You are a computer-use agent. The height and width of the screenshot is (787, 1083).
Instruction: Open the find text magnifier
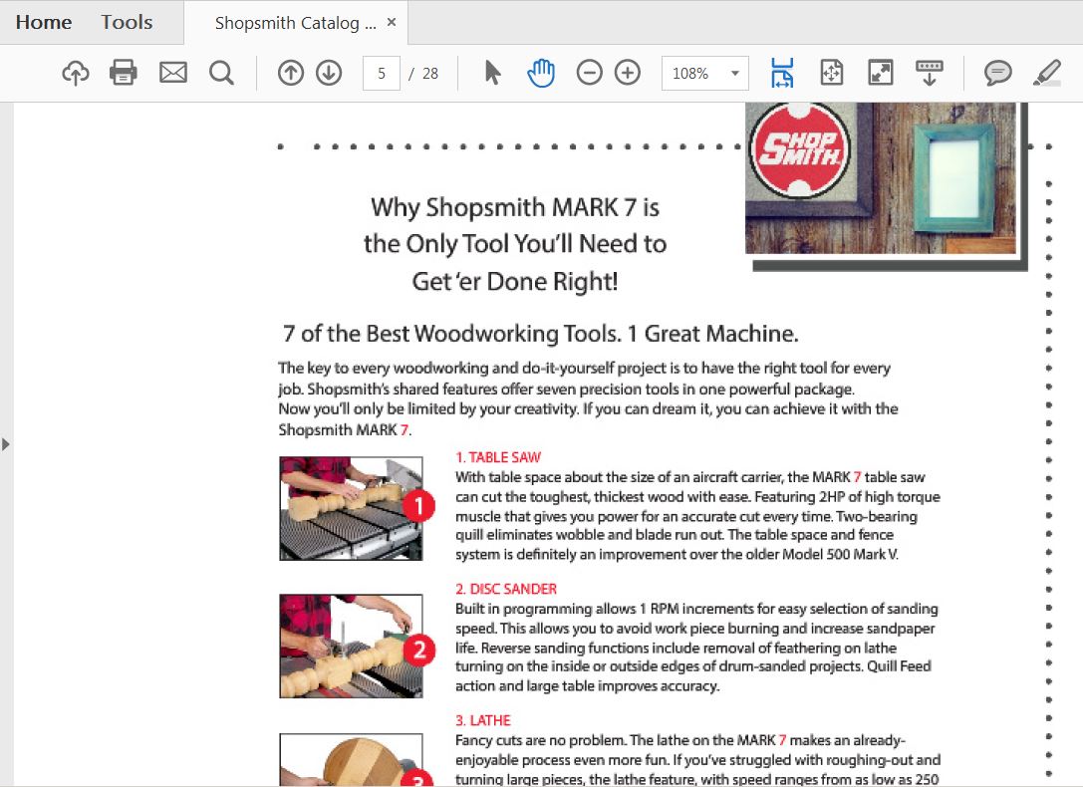tap(221, 73)
